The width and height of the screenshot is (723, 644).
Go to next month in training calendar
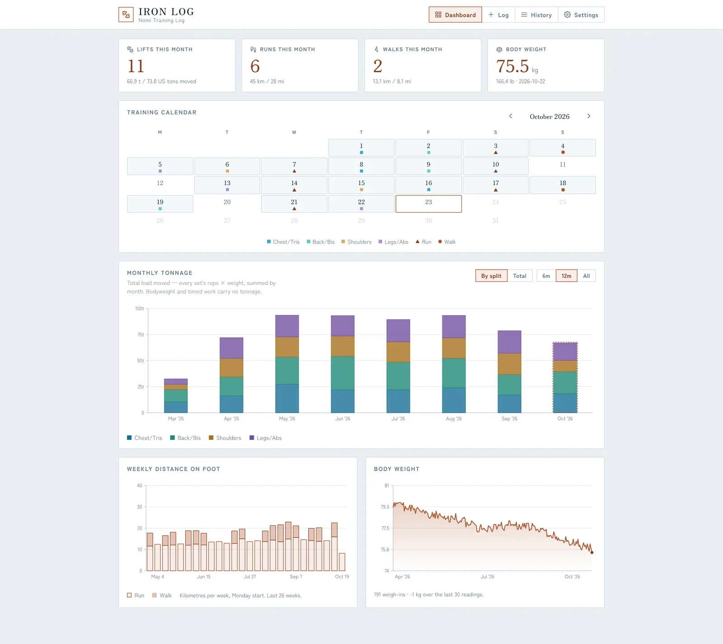589,116
